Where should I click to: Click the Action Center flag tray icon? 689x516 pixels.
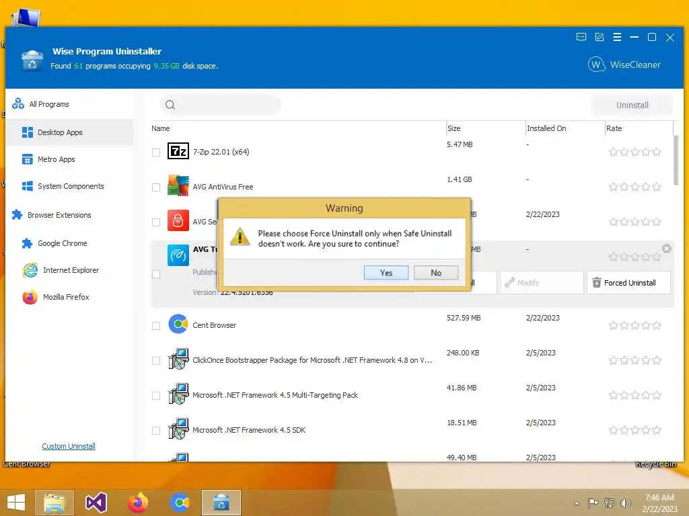click(x=593, y=503)
